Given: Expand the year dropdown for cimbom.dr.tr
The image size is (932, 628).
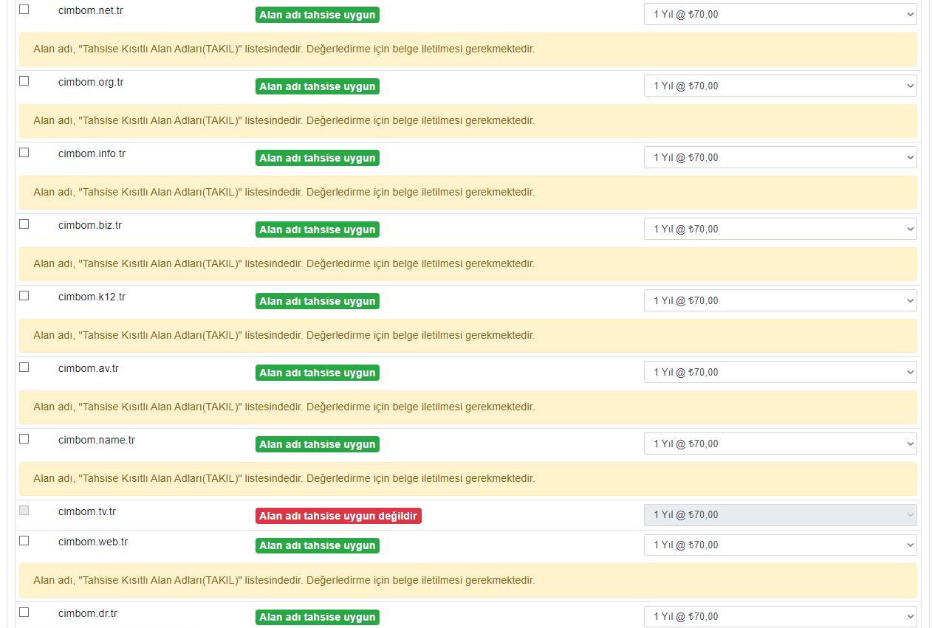Looking at the screenshot, I should pos(781,616).
